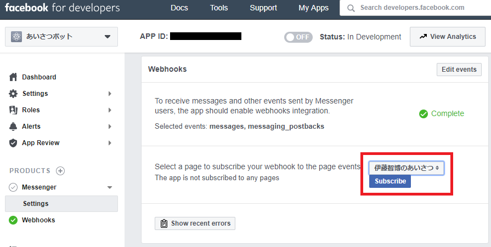
Task: Click the facebook for developers logo
Action: 63,8
